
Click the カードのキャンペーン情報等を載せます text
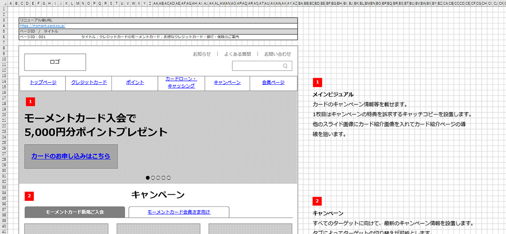tap(361, 104)
